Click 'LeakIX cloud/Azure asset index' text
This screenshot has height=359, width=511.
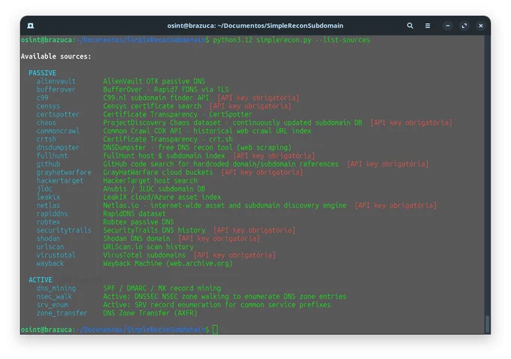162,197
